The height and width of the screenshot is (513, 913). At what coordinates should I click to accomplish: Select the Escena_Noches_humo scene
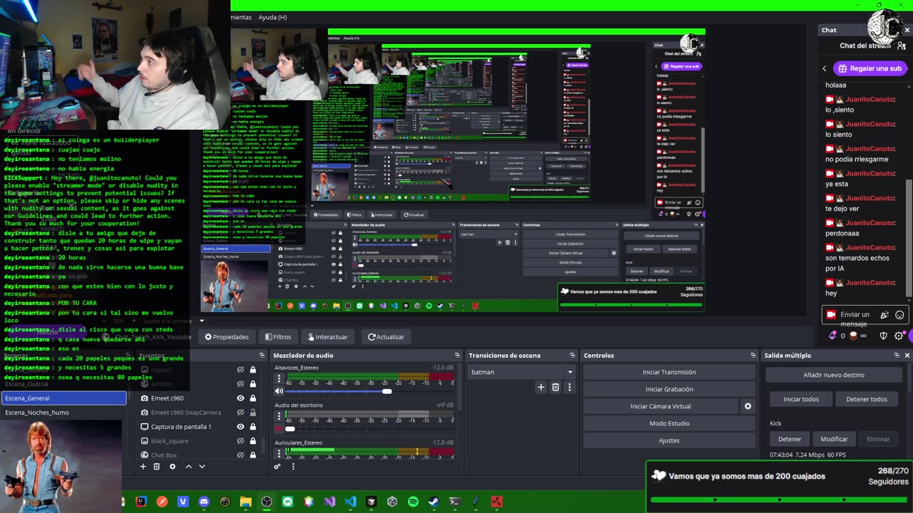[x=63, y=413]
